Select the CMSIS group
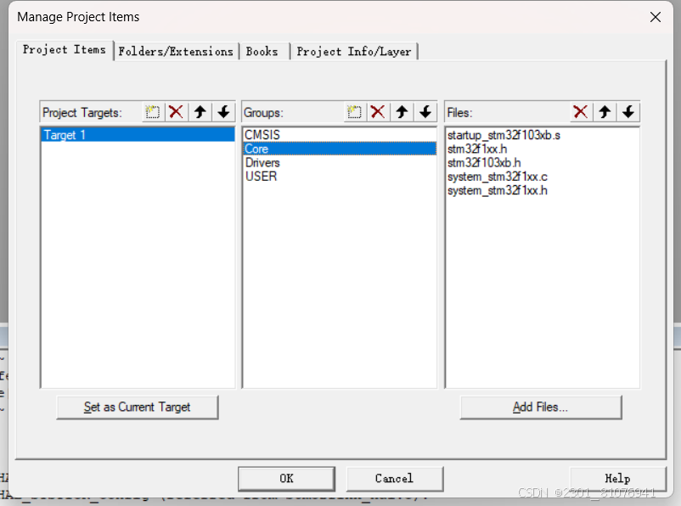 click(339, 135)
